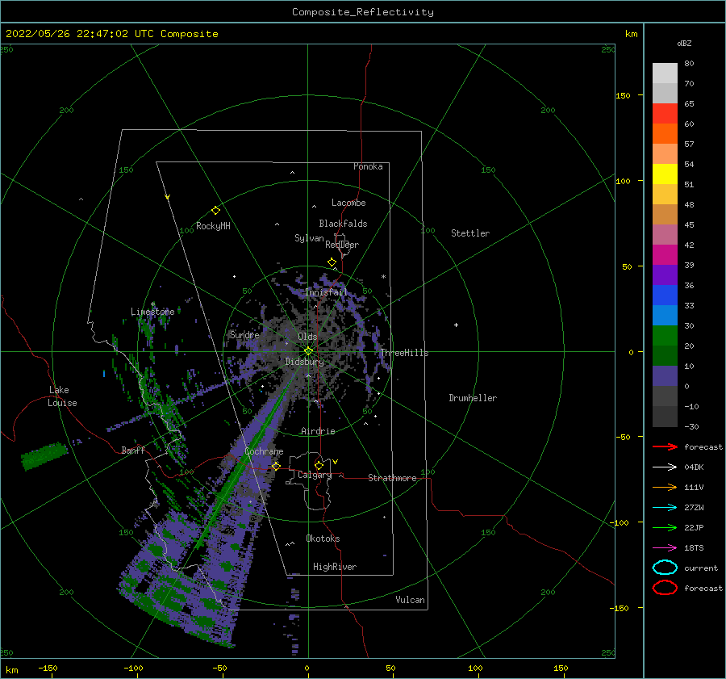Viewport: 726px width, 679px height.
Task: Click the Vulcan label
Action: (411, 600)
